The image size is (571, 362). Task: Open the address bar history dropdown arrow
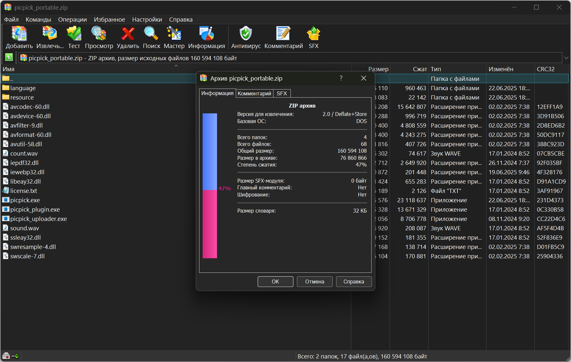[566, 58]
